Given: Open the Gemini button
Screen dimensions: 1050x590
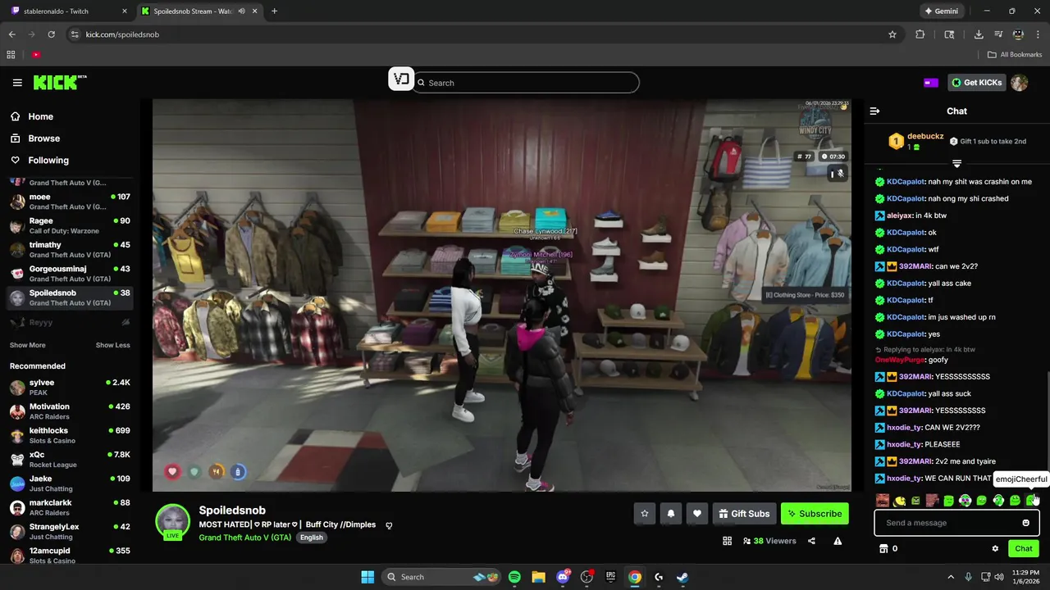Looking at the screenshot, I should click(x=941, y=11).
